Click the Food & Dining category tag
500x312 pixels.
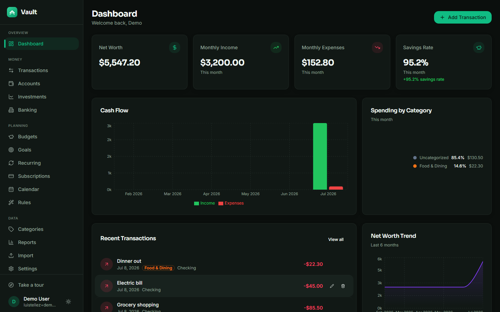158,268
